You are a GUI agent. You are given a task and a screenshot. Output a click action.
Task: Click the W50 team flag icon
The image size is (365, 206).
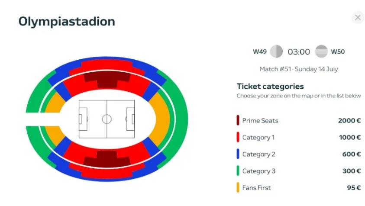point(321,52)
